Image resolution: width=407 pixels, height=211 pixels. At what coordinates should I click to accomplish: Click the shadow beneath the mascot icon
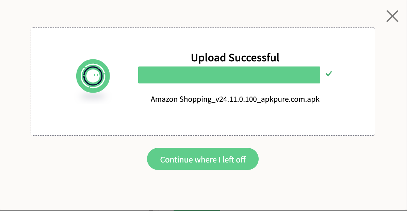coord(93,98)
